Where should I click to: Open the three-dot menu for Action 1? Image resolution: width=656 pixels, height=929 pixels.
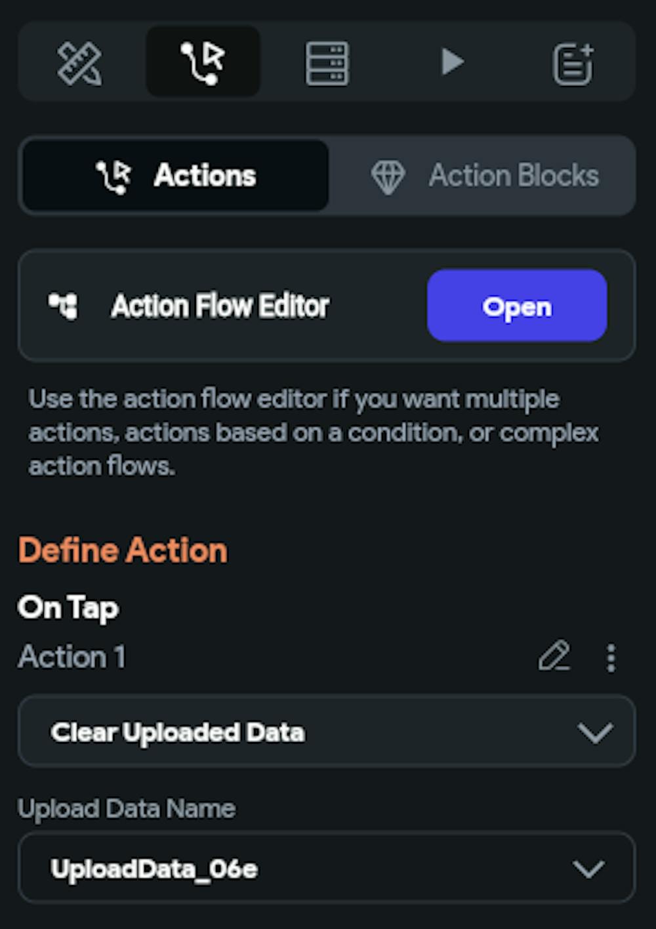point(611,657)
